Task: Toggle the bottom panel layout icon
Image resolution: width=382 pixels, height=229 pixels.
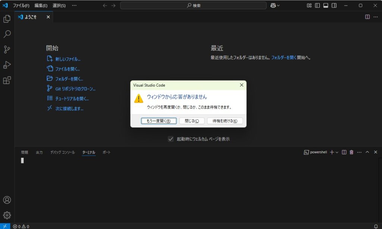Action: pyautogui.click(x=326, y=5)
